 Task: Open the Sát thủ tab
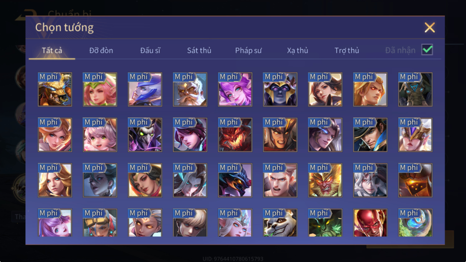(199, 50)
